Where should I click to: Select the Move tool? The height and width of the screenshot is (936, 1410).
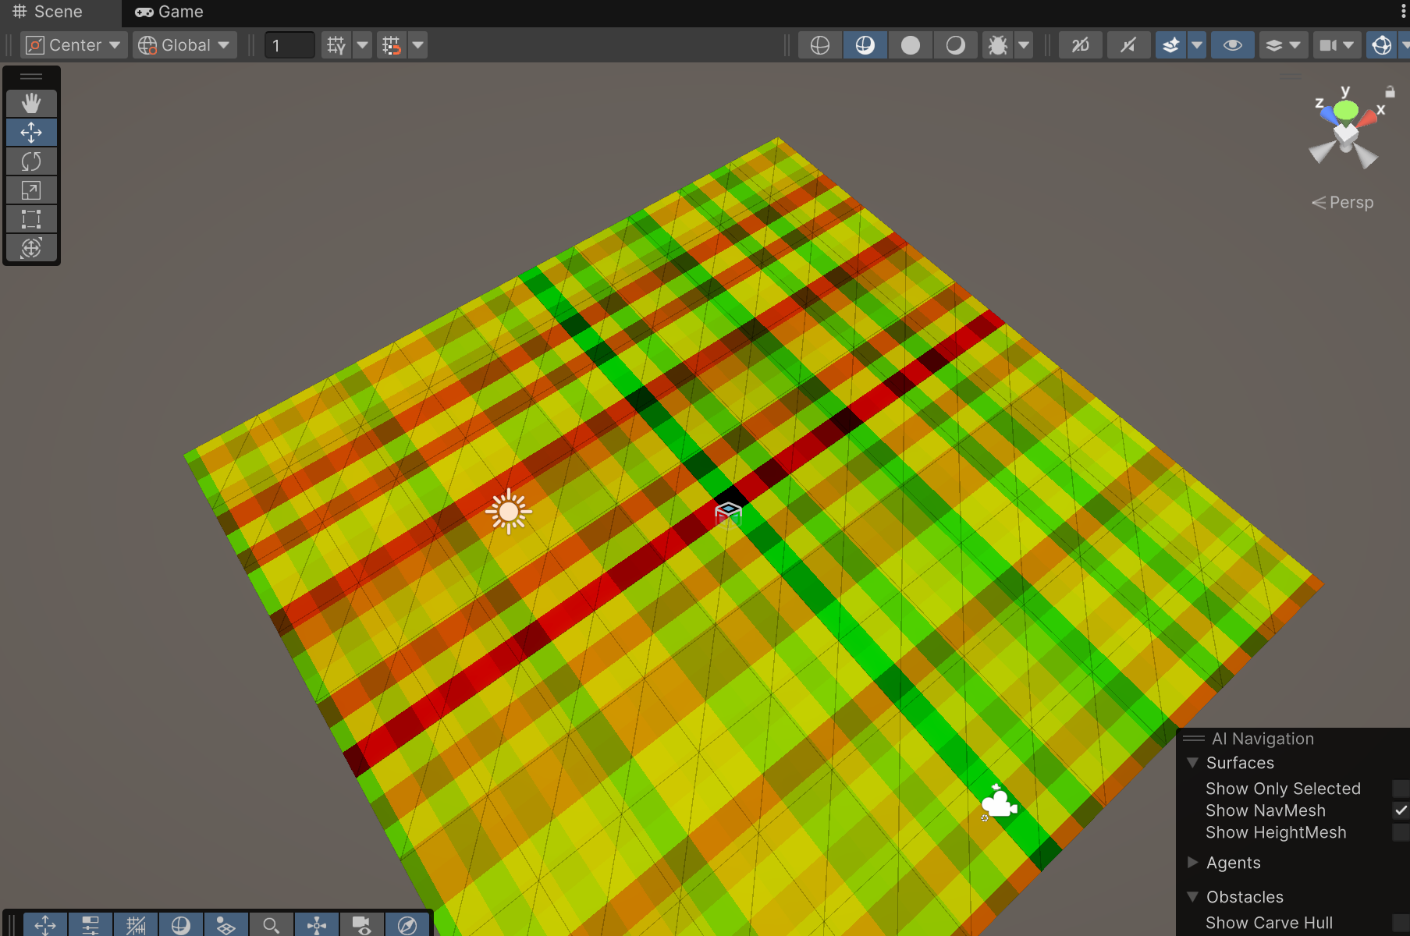pos(31,133)
